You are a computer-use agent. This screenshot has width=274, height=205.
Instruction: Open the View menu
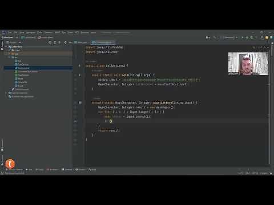(x=22, y=32)
